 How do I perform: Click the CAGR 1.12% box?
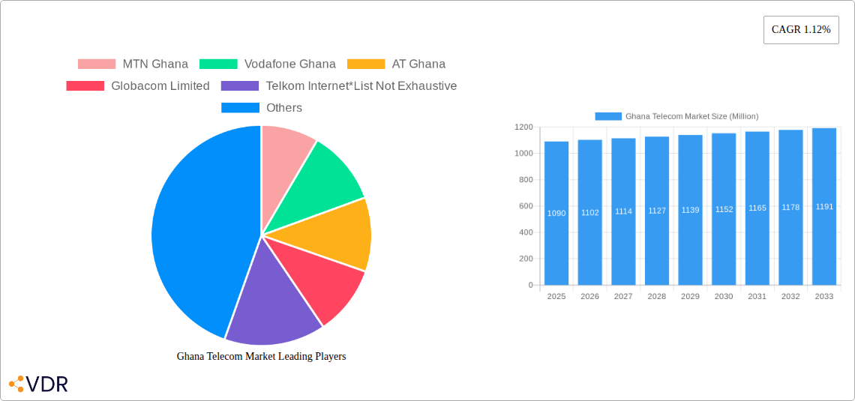[x=801, y=30]
